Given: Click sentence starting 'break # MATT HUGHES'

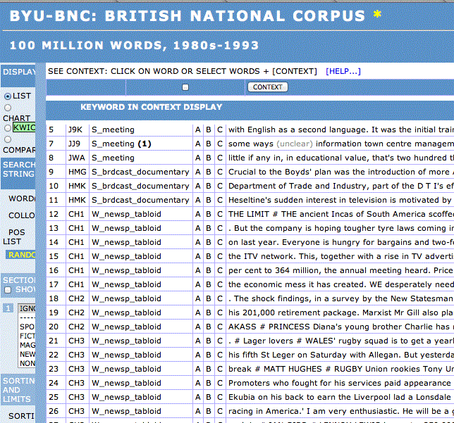Looking at the screenshot, I should (340, 370).
